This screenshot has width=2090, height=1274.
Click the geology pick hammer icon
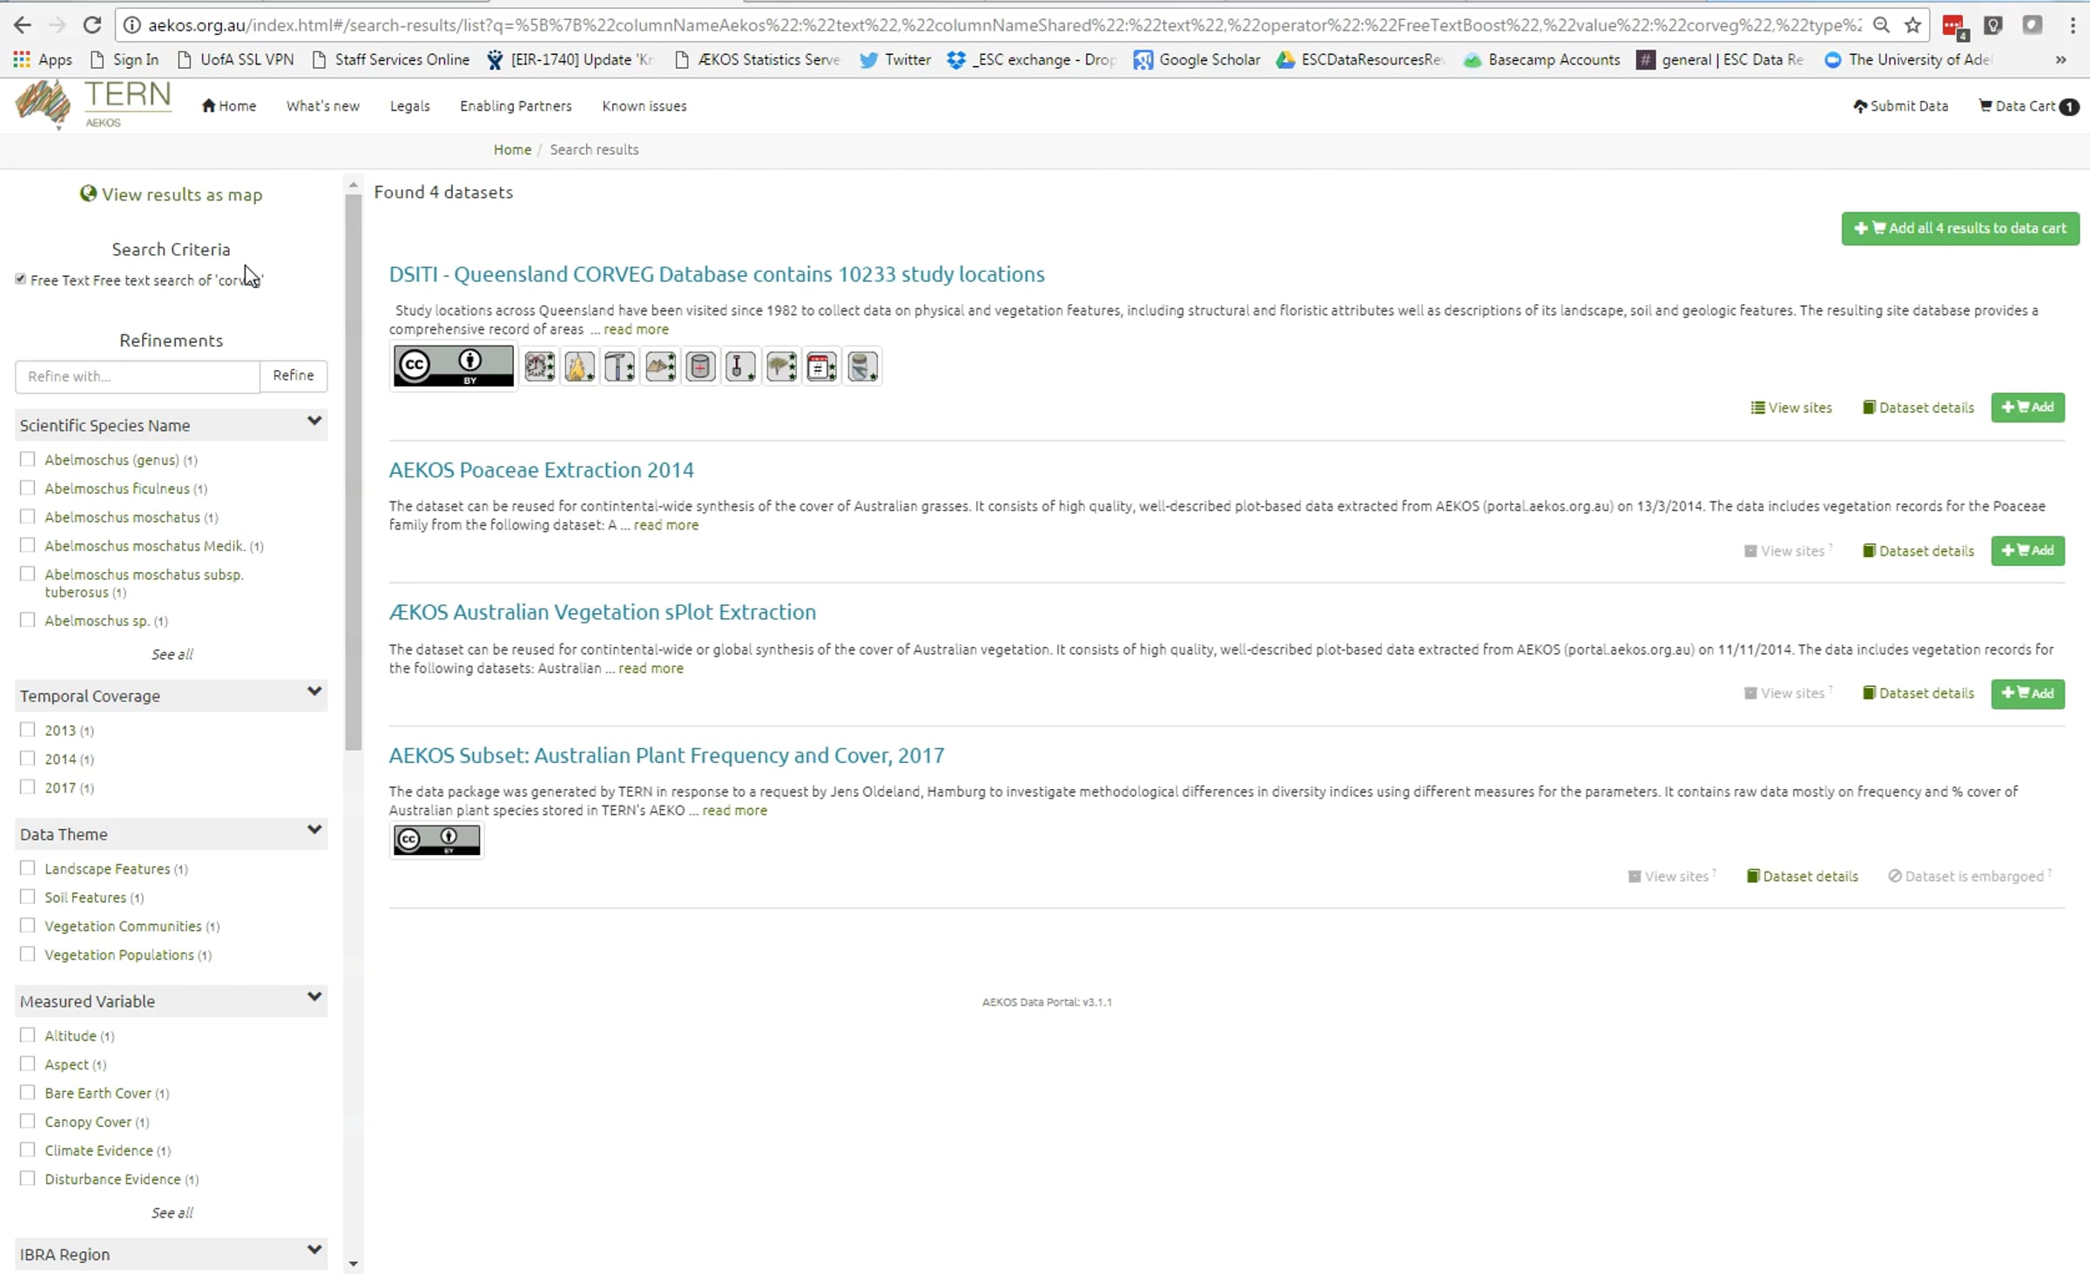pyautogui.click(x=620, y=367)
